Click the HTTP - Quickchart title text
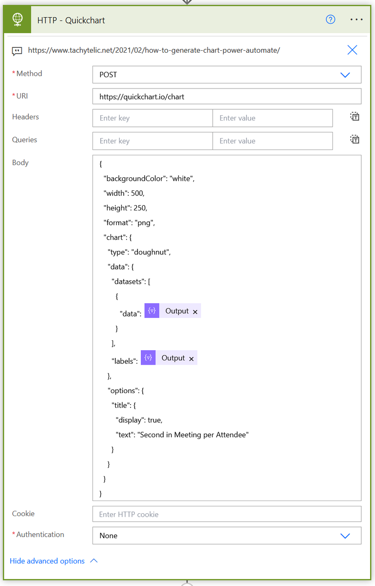This screenshot has width=375, height=586. click(71, 20)
